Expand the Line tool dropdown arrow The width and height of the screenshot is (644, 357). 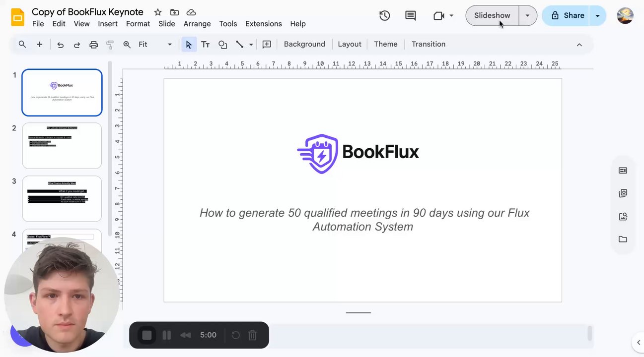(251, 45)
